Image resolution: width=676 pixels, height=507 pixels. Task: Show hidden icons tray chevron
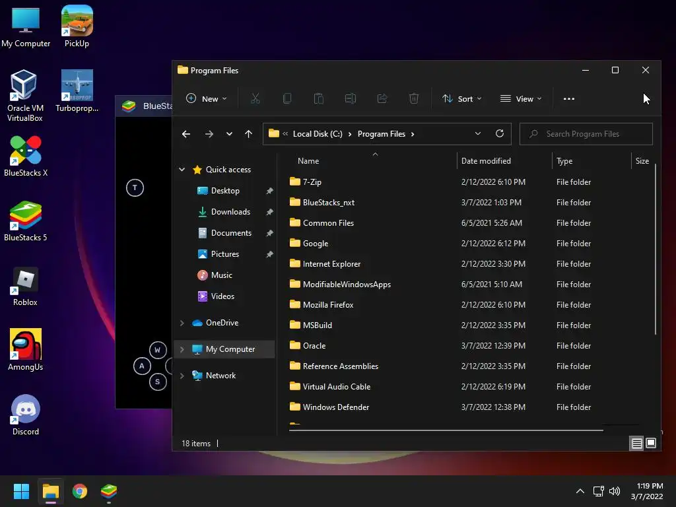580,491
